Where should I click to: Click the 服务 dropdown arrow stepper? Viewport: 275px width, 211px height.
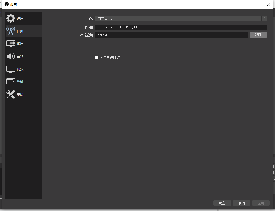tap(265, 18)
